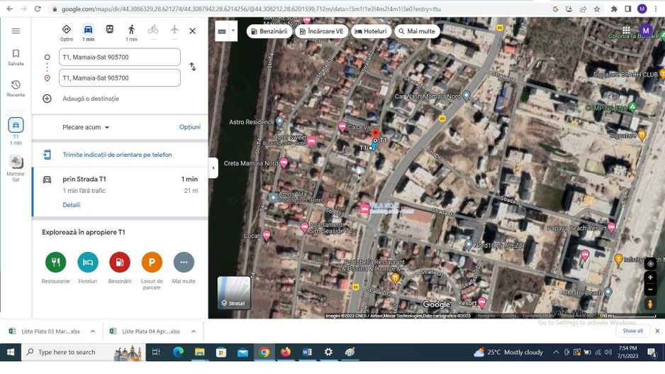Toggle Benzinării filter chip on map

269,31
